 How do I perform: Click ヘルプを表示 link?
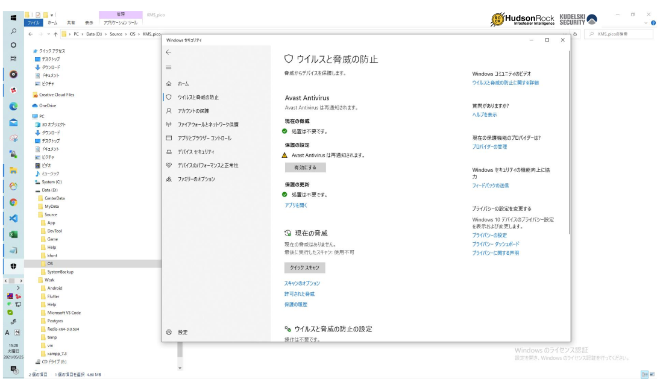485,114
